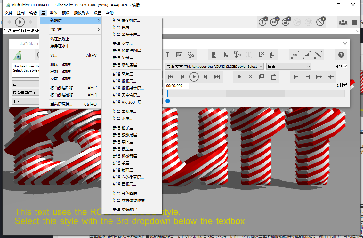Click the ruler circle icon with badge 1
The width and height of the screenshot is (363, 238).
click(x=320, y=22)
